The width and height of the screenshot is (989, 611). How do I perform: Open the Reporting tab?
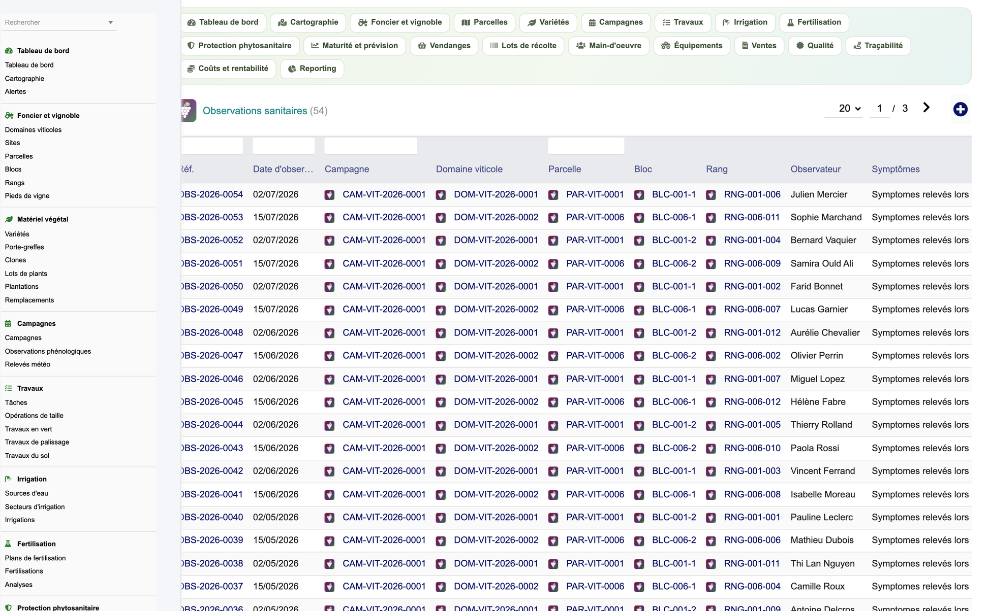[312, 69]
